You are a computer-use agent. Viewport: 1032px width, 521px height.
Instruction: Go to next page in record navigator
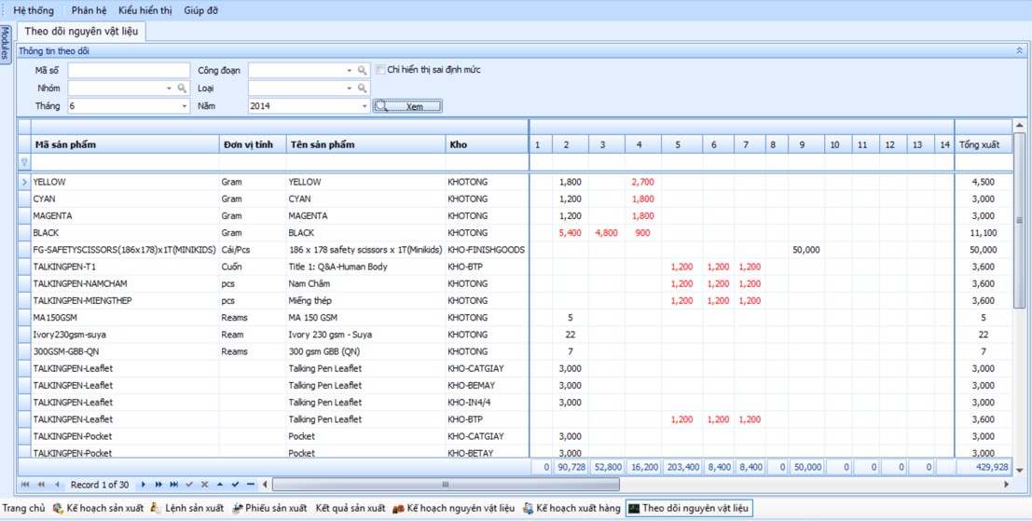click(158, 485)
